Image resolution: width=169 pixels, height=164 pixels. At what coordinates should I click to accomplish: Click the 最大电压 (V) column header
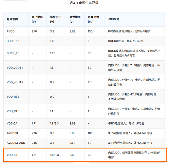pyautogui.click(x=75, y=19)
